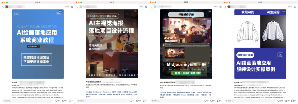This screenshot has height=104, width=298.
Task: Favorite the Midjourney关键词分享 post with star icon
Action: [x=137, y=101]
